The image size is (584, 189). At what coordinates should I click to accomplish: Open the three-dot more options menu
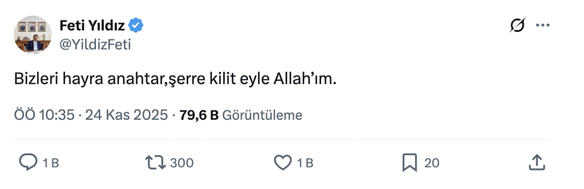[x=542, y=25]
